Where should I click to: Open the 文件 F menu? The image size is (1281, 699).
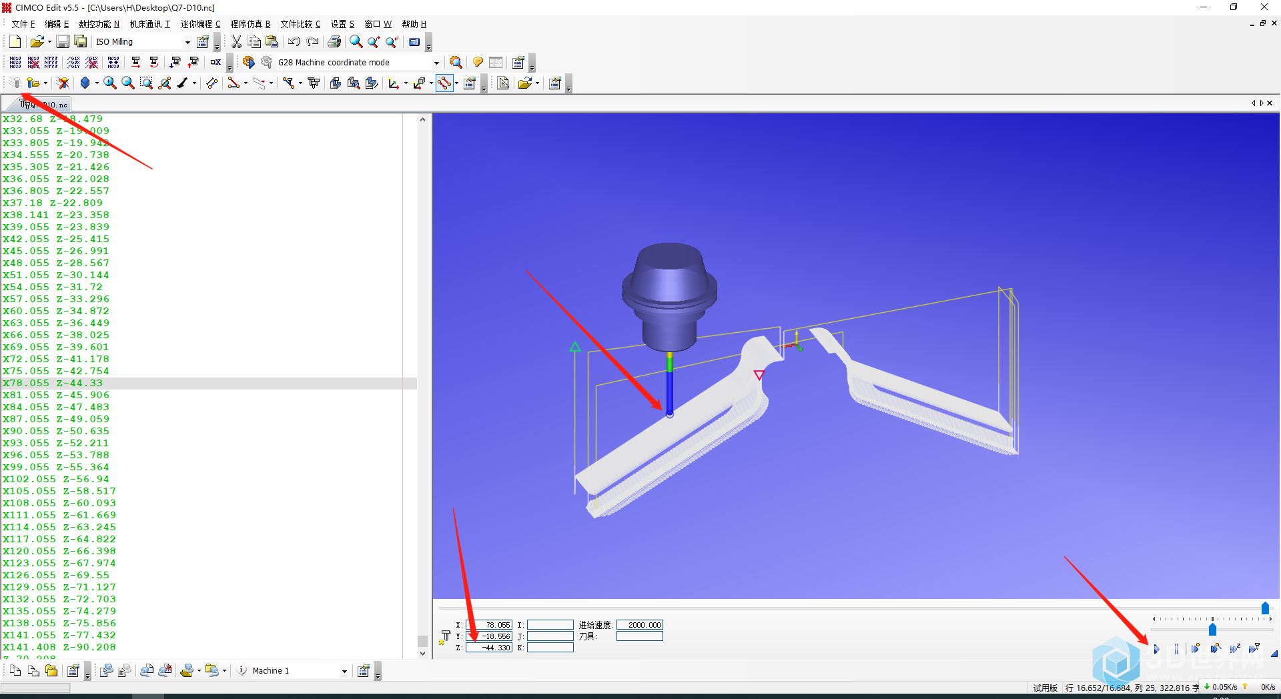23,24
